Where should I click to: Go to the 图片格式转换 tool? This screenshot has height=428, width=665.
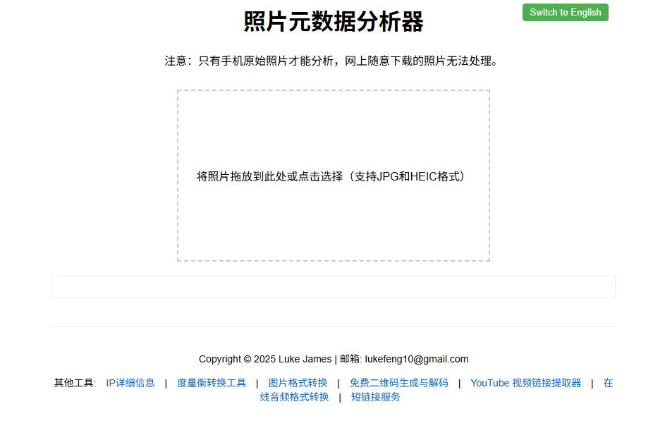298,383
